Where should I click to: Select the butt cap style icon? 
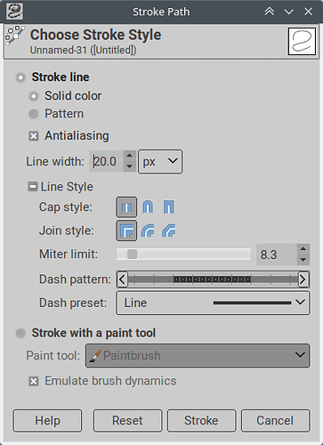coord(126,207)
